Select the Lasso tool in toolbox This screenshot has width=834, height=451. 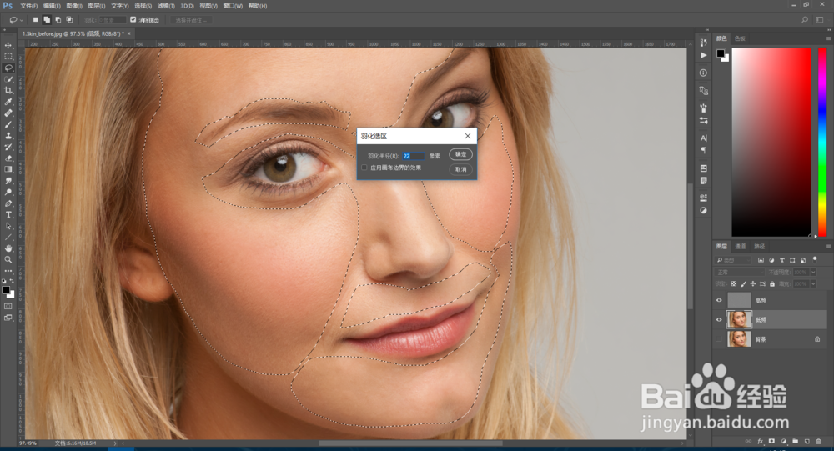pos(8,68)
